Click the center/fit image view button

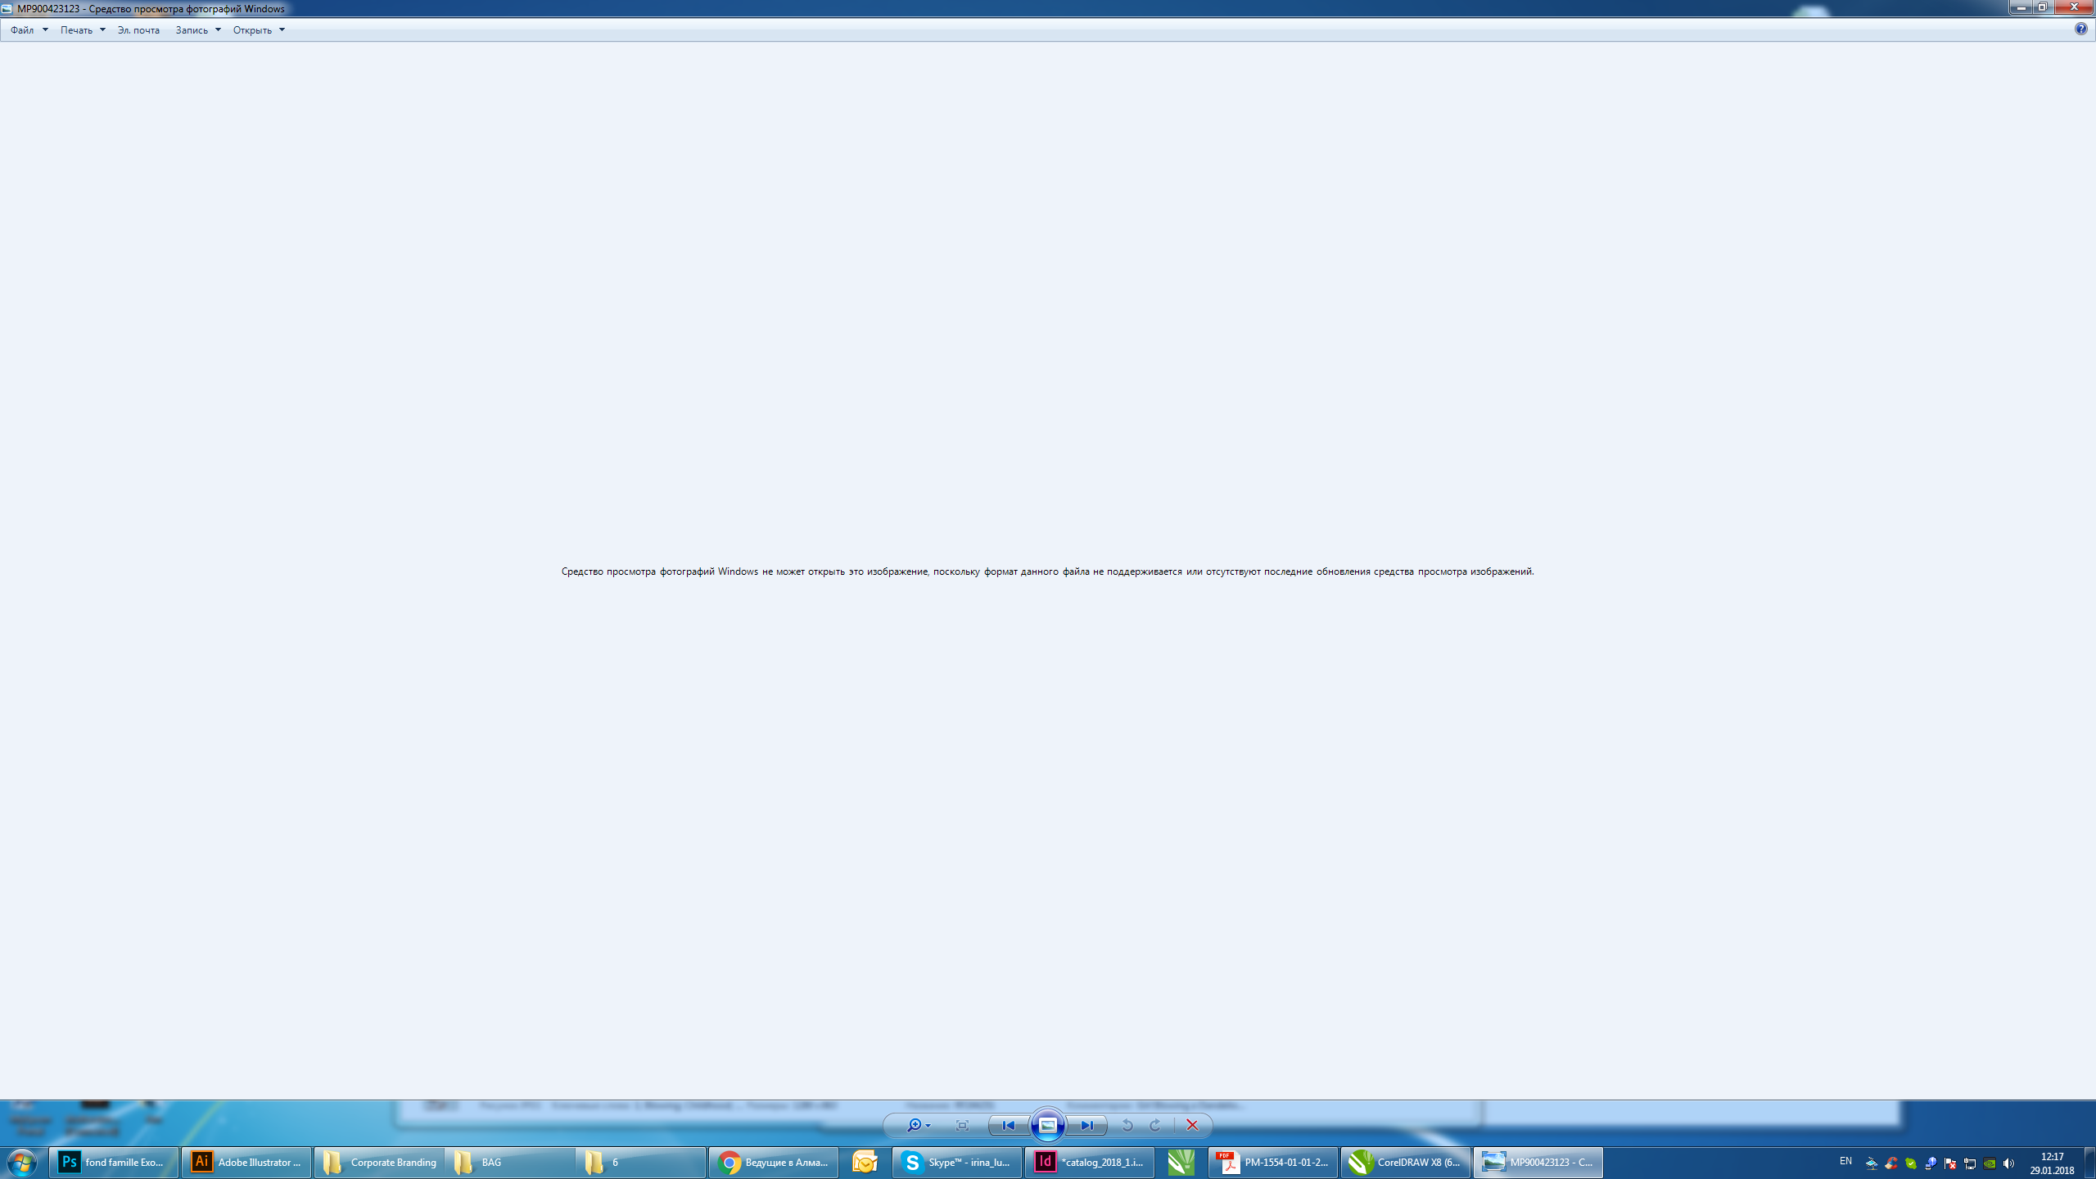coord(962,1124)
